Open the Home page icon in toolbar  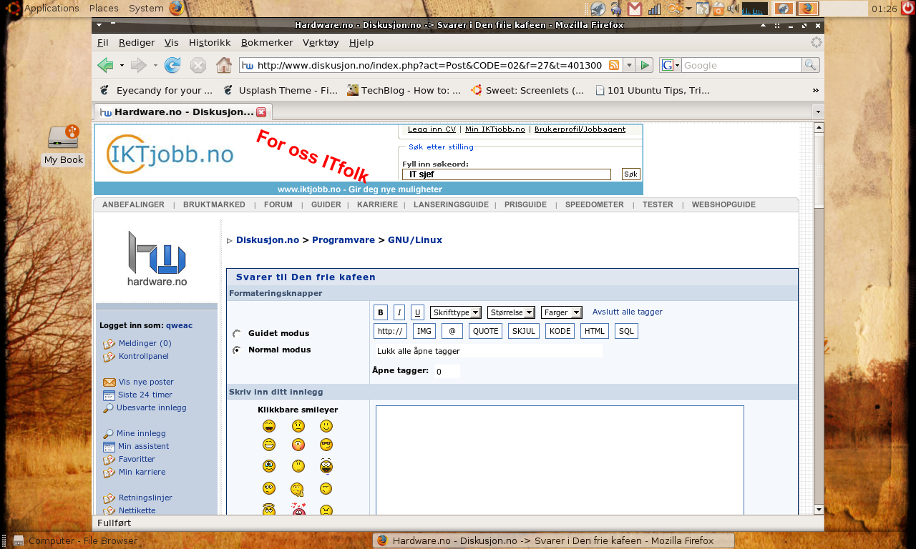(224, 65)
